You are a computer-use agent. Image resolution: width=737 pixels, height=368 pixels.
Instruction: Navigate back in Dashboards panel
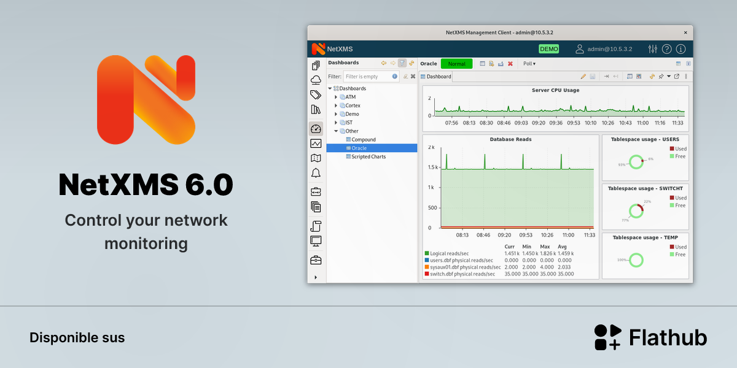[x=384, y=63]
